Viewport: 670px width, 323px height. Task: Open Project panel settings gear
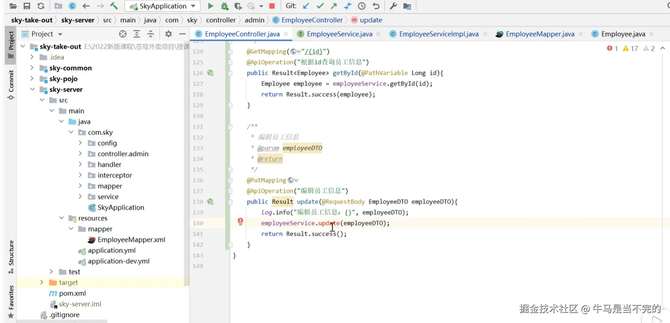click(x=168, y=34)
